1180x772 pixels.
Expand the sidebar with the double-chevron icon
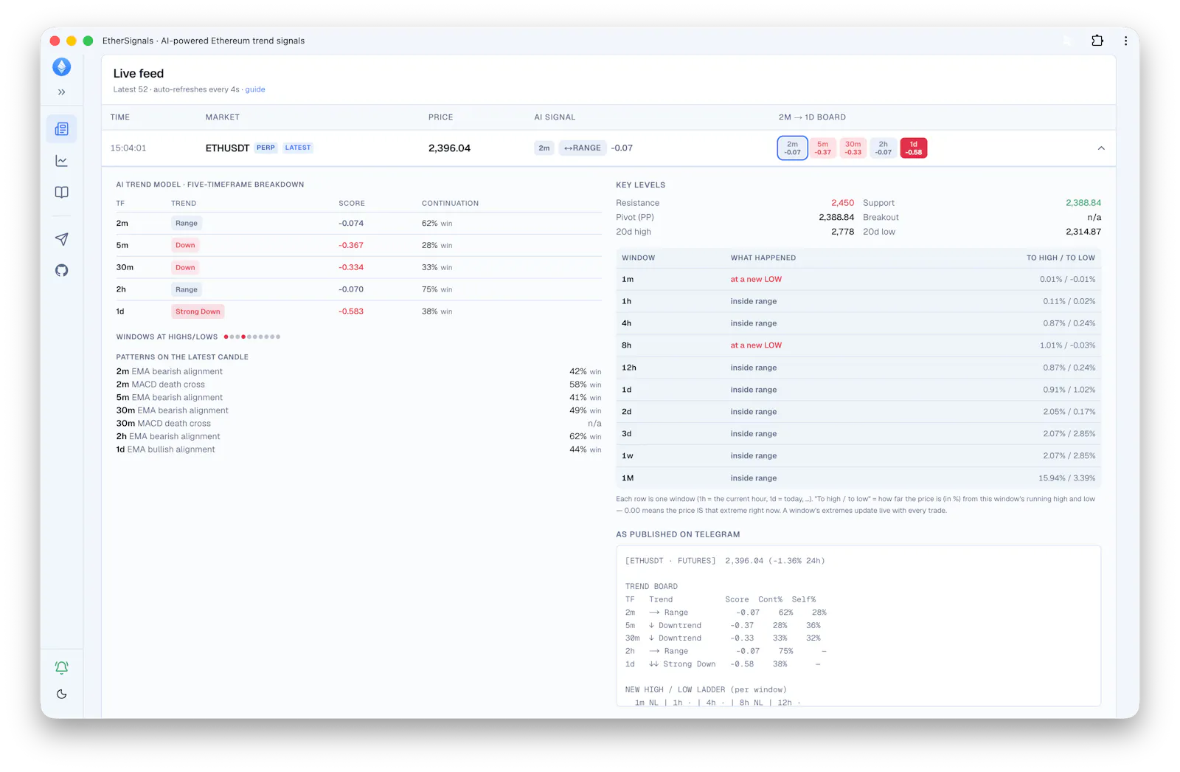tap(62, 92)
